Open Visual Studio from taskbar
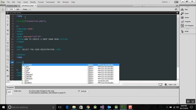 [102, 107]
